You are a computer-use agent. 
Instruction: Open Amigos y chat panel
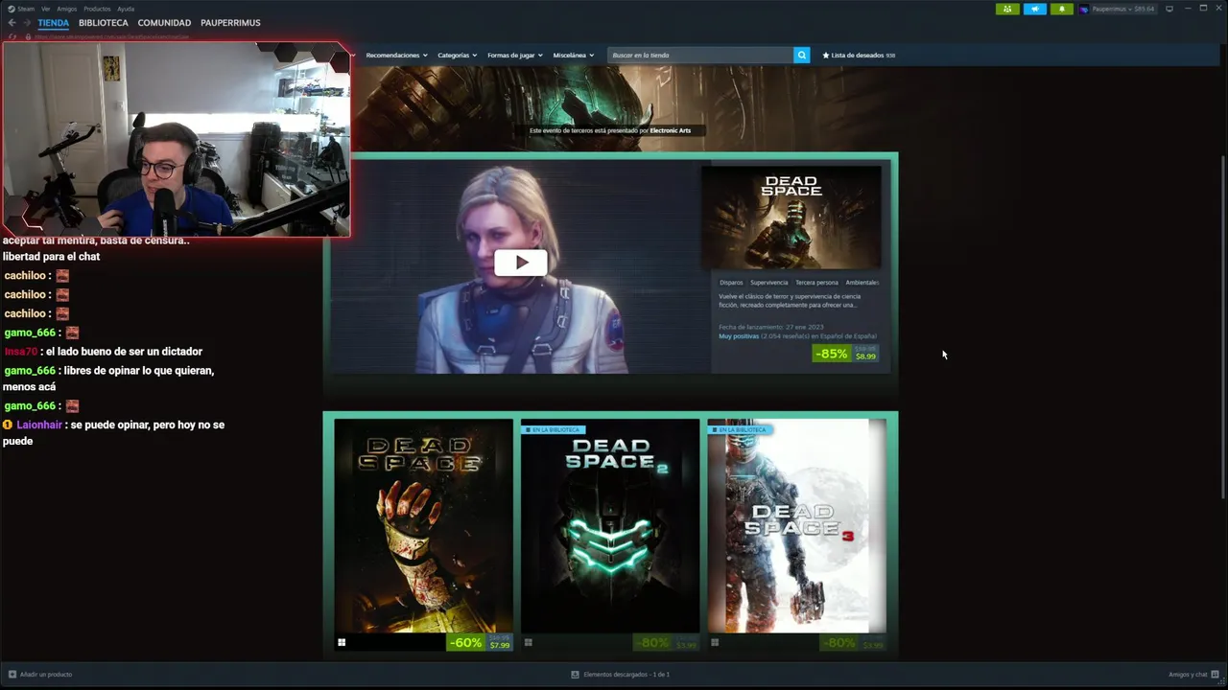pyautogui.click(x=1188, y=675)
